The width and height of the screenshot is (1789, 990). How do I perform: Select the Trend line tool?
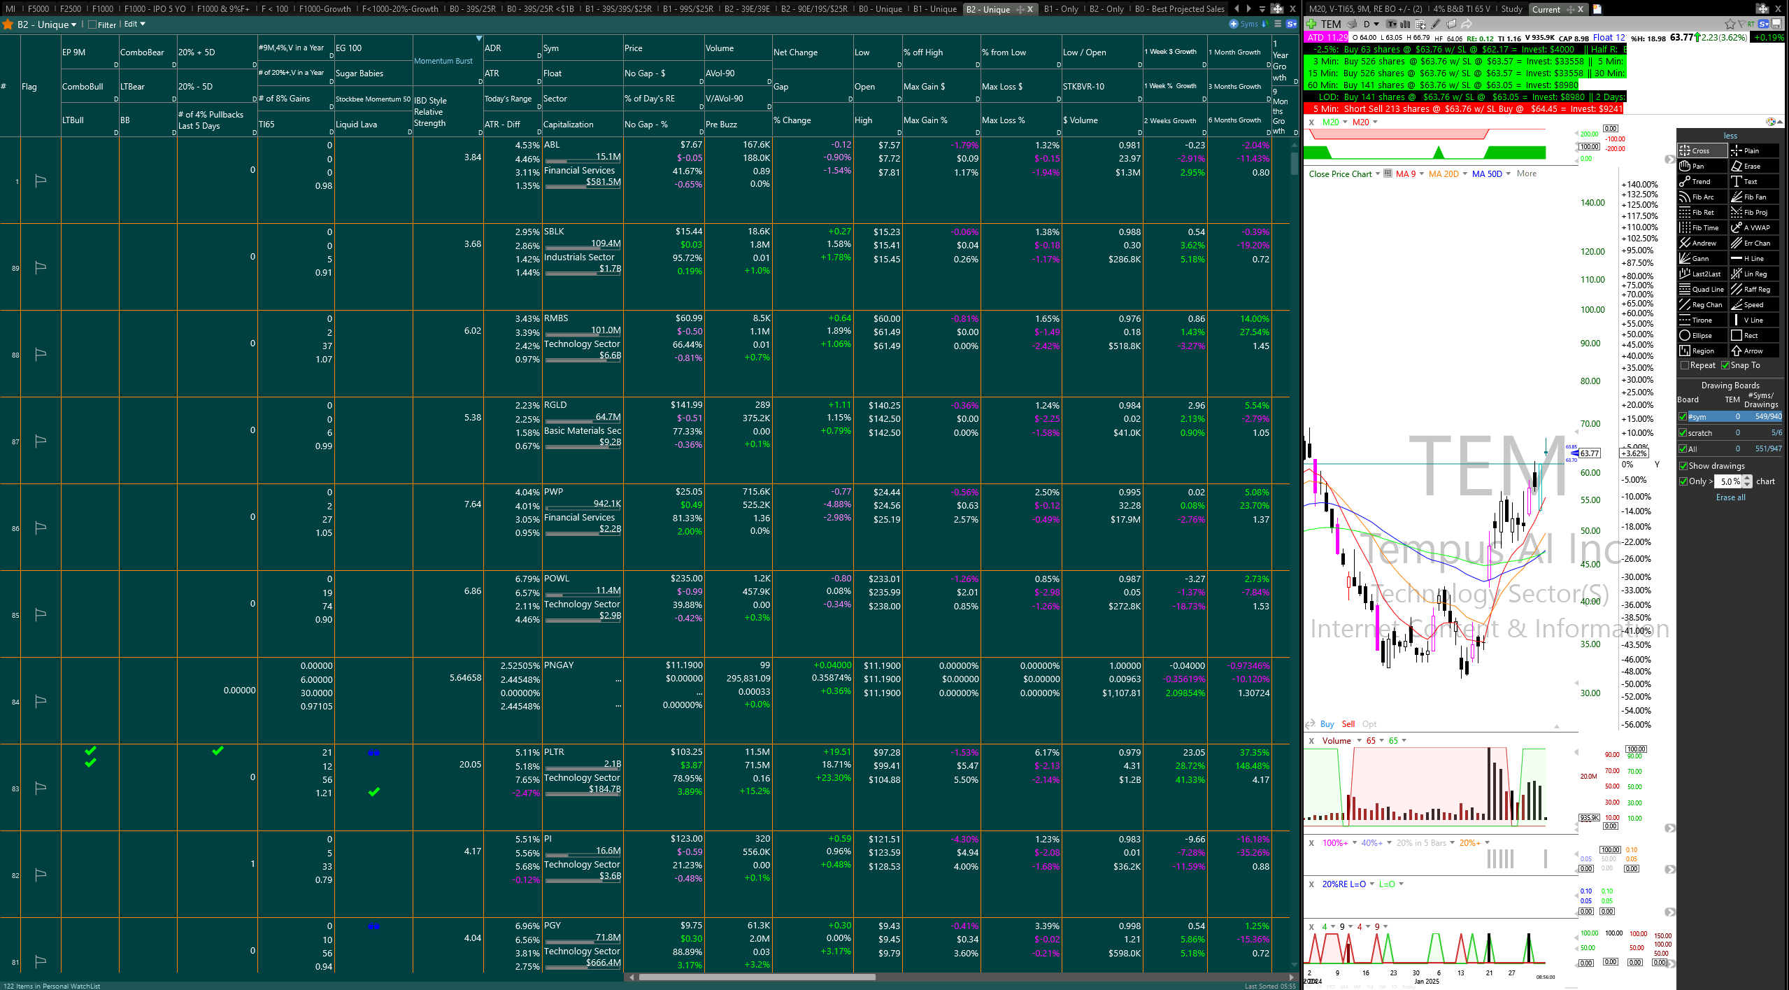coord(1702,181)
